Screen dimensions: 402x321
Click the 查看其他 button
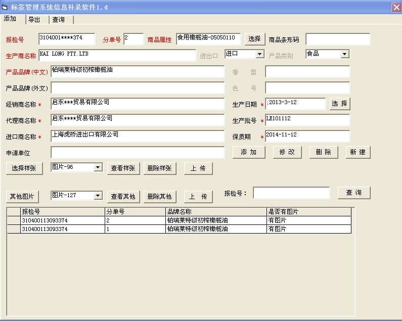tap(123, 197)
